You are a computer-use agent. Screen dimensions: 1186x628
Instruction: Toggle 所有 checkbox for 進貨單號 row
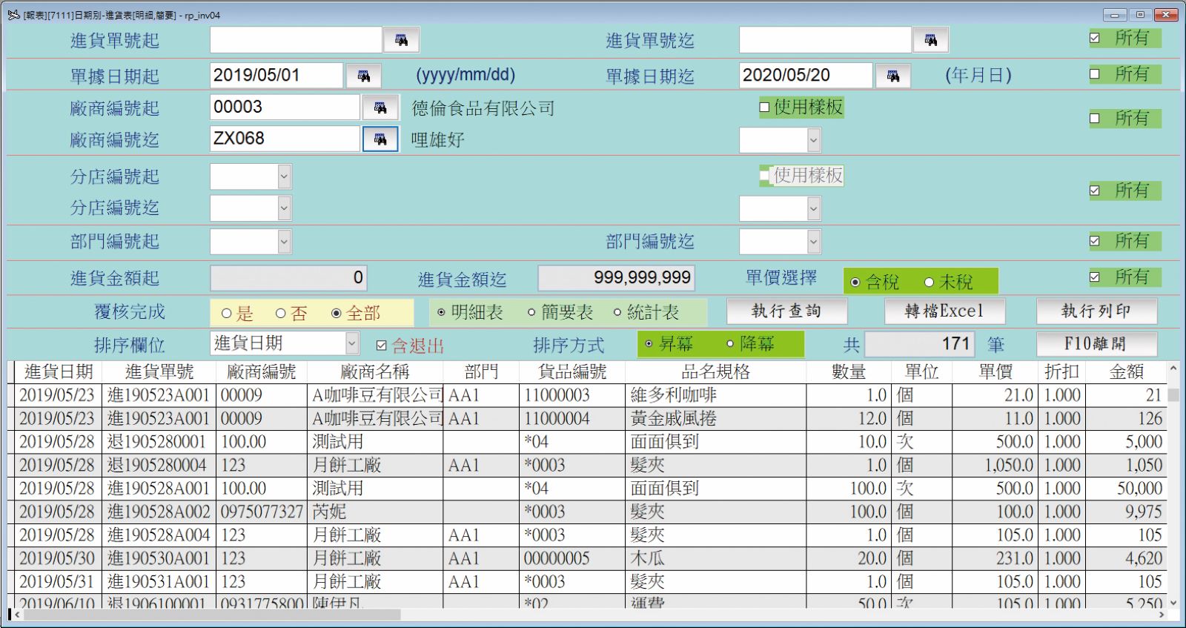(x=1095, y=38)
